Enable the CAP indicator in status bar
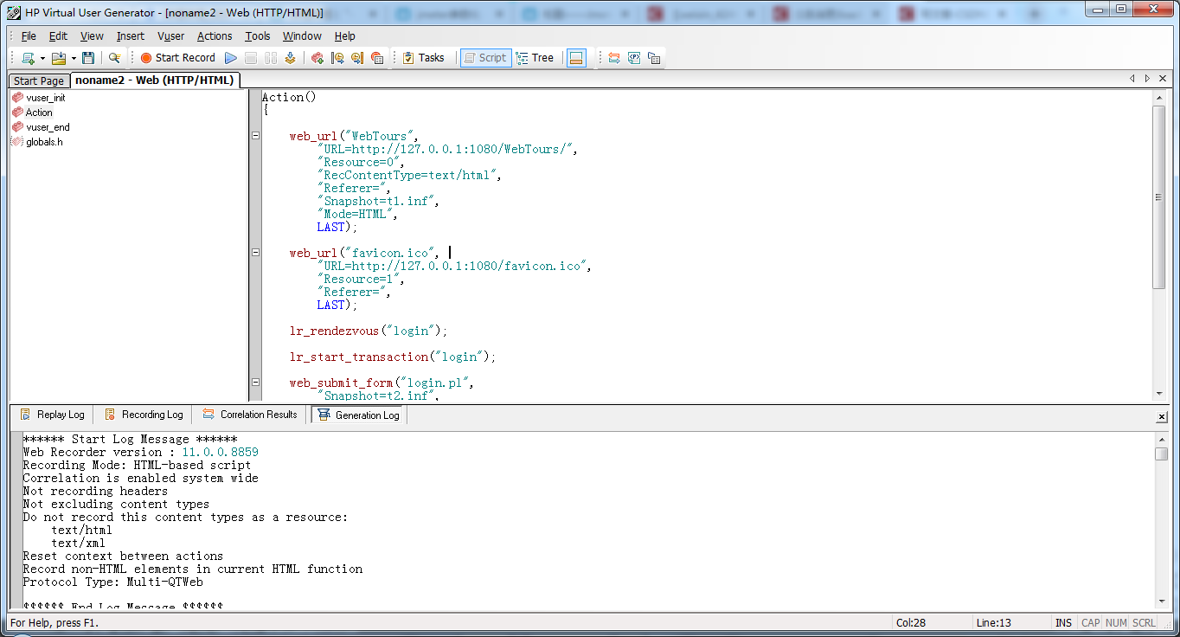The width and height of the screenshot is (1180, 637). click(x=1090, y=622)
